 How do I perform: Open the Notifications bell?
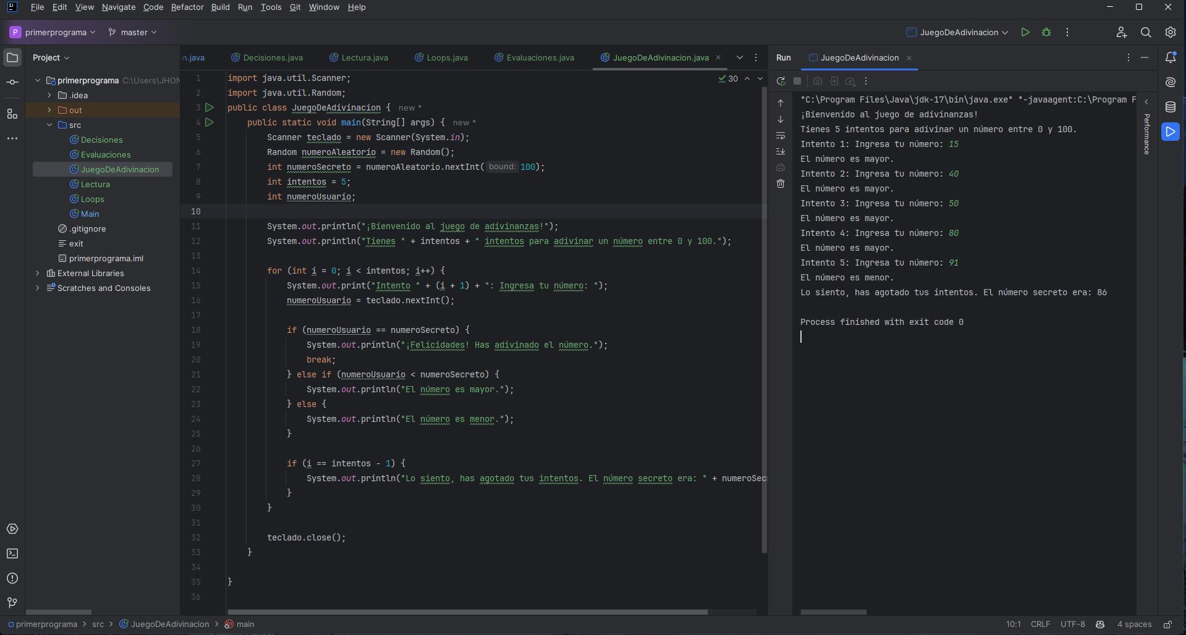[x=1171, y=57]
